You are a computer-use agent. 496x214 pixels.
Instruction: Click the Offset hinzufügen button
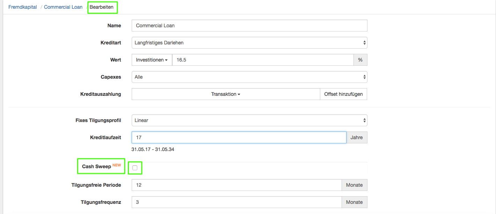tap(343, 94)
